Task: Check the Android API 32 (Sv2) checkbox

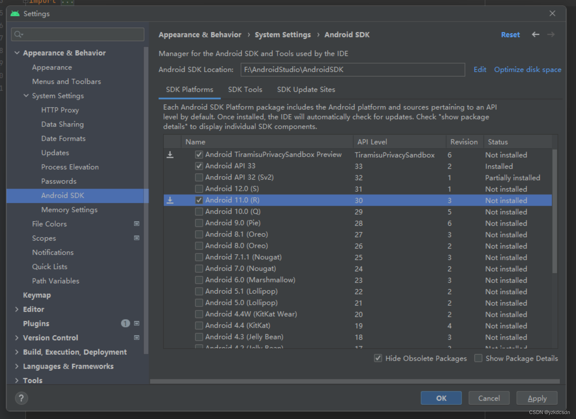Action: point(199,177)
